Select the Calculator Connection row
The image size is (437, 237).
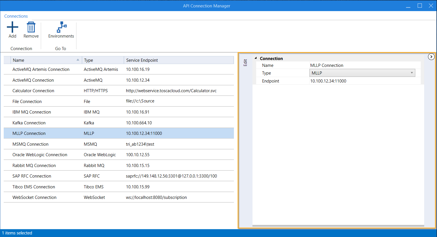click(33, 91)
